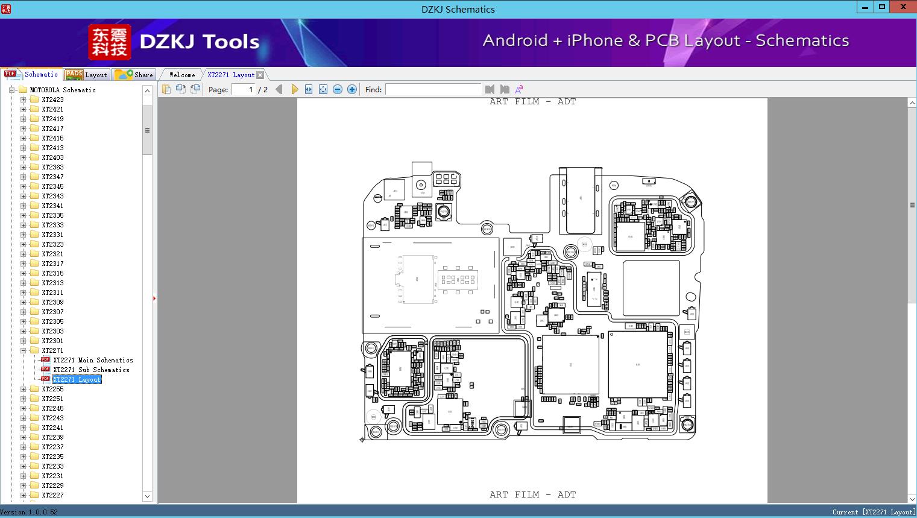Zoom in with plus icon
917x518 pixels.
coord(352,89)
